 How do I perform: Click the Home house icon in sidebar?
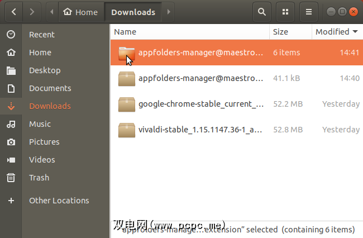[x=11, y=53]
